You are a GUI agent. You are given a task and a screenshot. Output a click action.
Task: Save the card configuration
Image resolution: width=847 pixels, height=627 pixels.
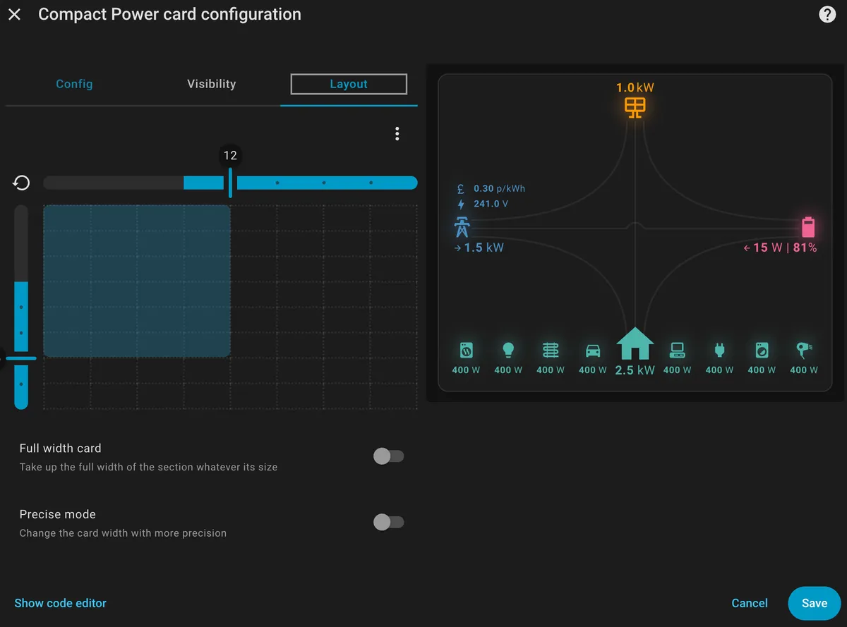coord(814,603)
